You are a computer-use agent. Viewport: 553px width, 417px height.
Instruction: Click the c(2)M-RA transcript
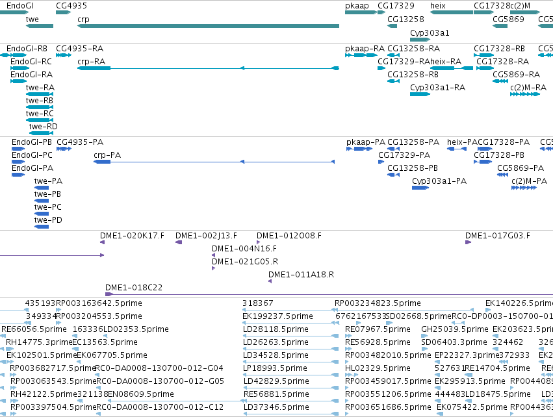point(525,94)
